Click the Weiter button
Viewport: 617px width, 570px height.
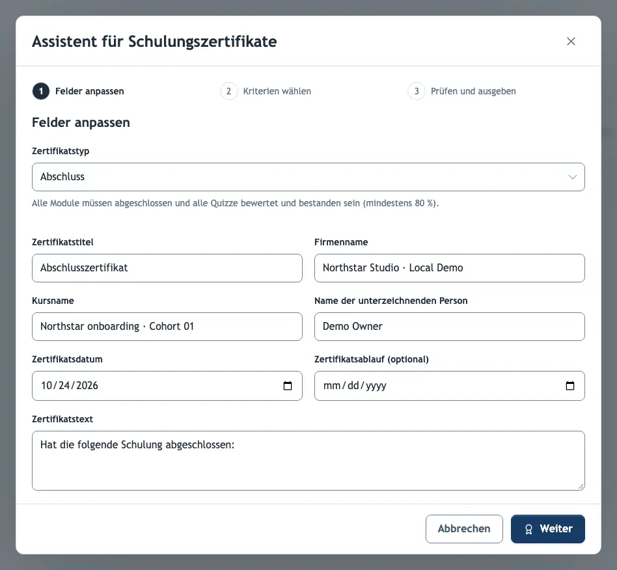click(548, 529)
